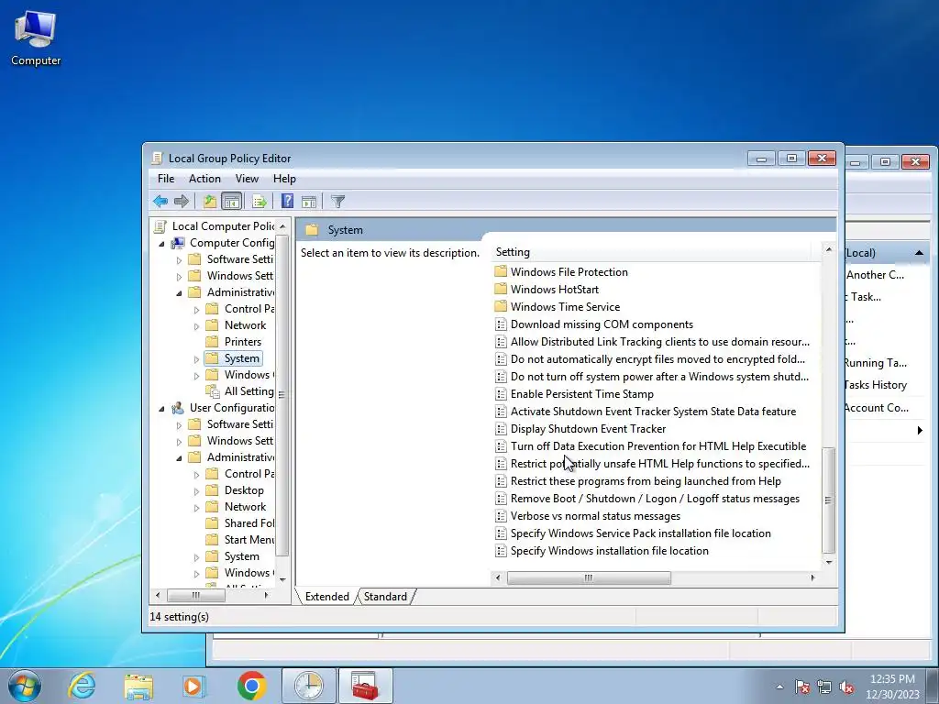Viewport: 939px width, 704px height.
Task: Click the tree pane horizontal scrollbar thumb
Action: coord(196,595)
